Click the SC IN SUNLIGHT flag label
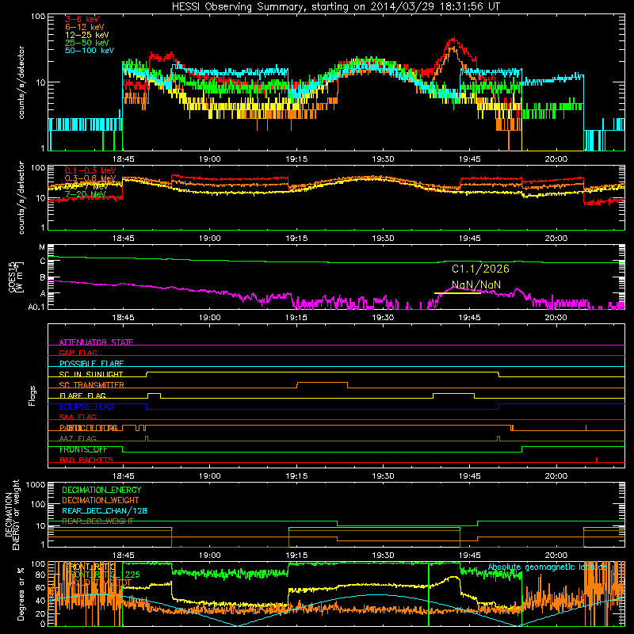This screenshot has width=634, height=634. 91,374
